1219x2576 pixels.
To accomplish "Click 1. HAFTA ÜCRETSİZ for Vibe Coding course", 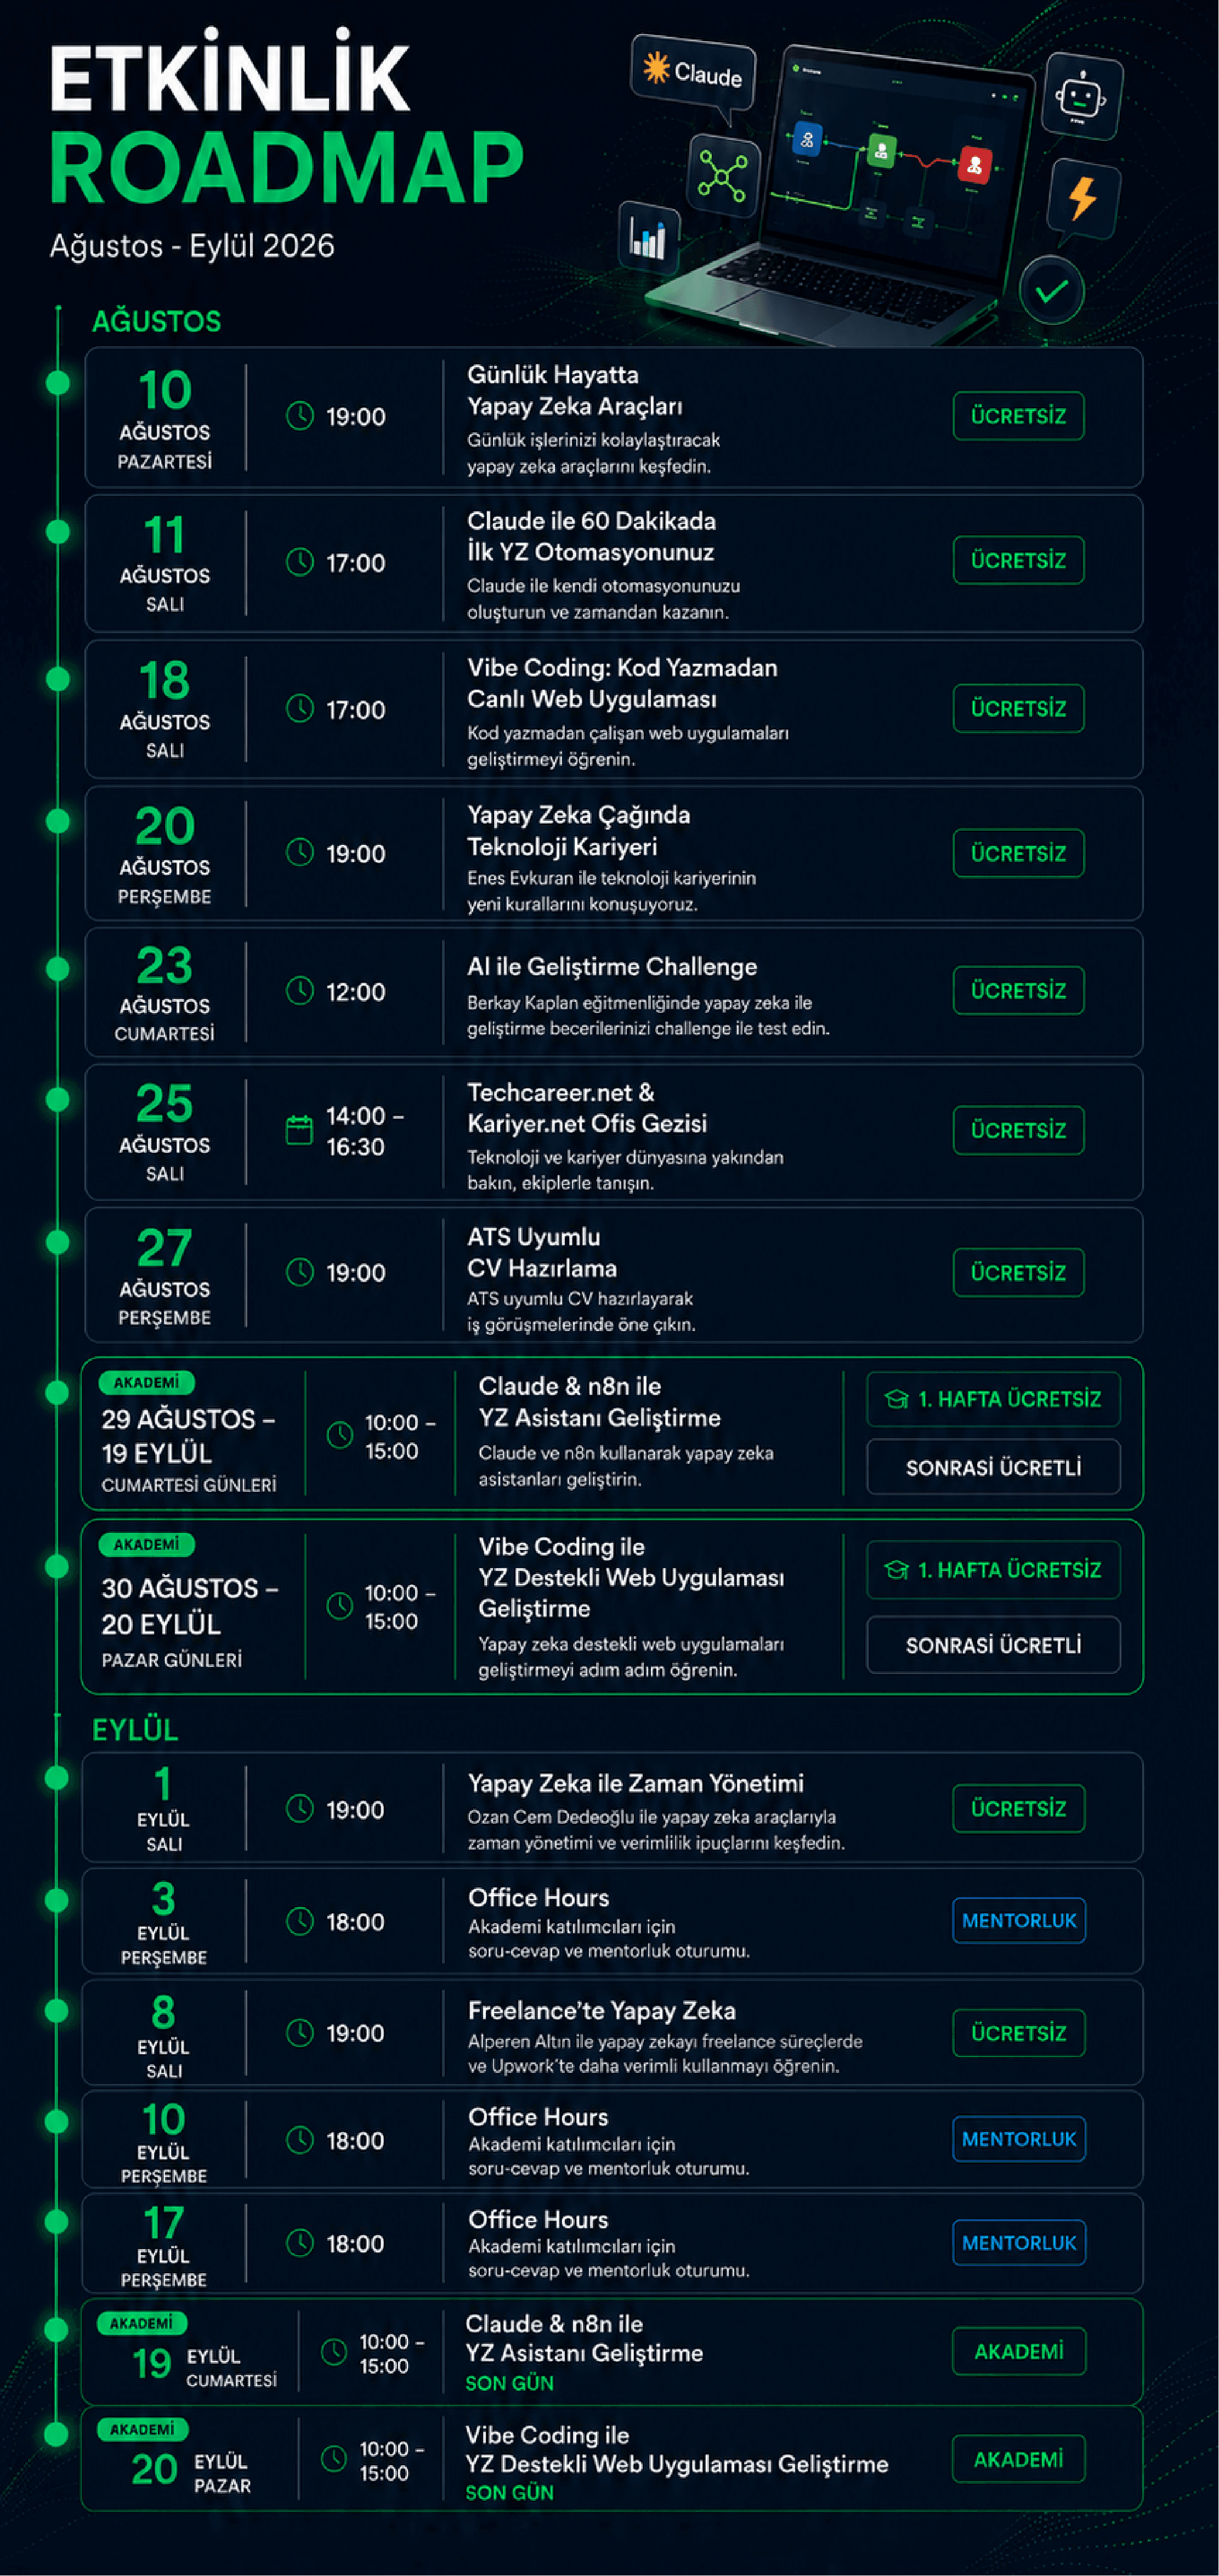I will tap(993, 1570).
